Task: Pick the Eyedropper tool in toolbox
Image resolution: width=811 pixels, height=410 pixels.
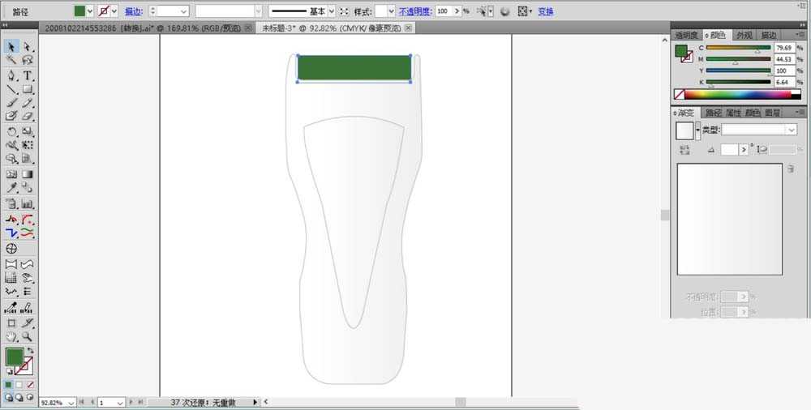Action: pyautogui.click(x=11, y=188)
